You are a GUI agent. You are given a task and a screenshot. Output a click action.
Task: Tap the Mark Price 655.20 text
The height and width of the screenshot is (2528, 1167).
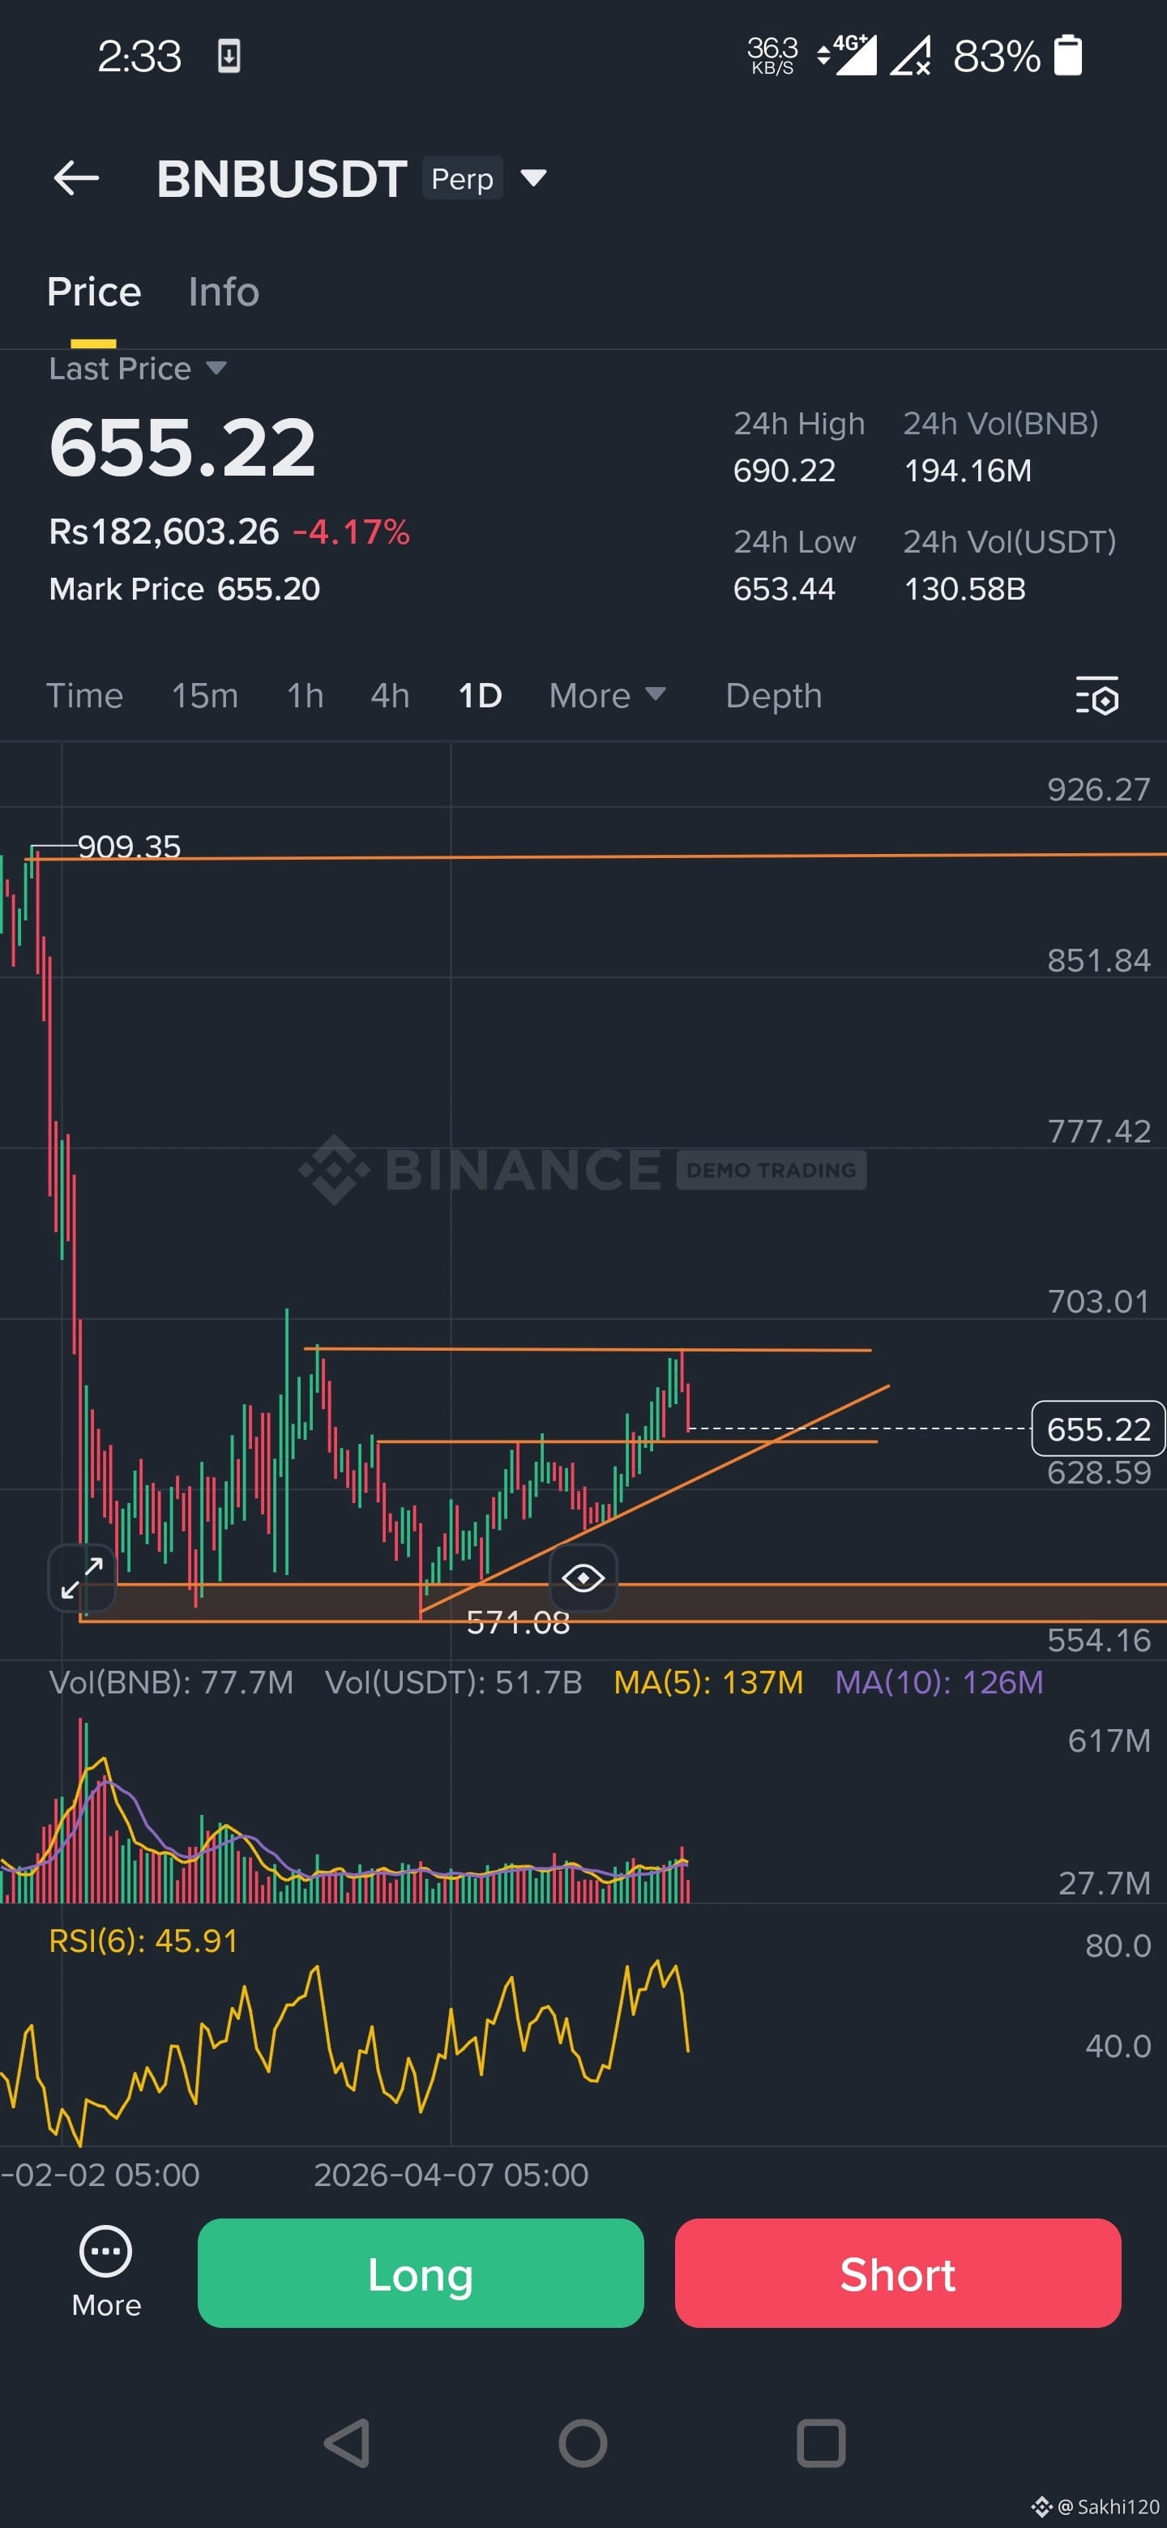(x=185, y=589)
